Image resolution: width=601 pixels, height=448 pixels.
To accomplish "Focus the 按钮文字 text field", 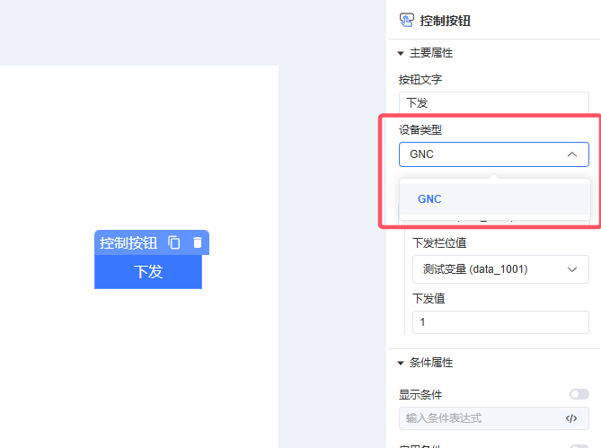I will pos(494,103).
